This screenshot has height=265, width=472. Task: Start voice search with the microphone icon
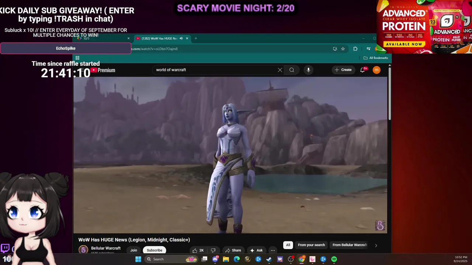(x=308, y=70)
